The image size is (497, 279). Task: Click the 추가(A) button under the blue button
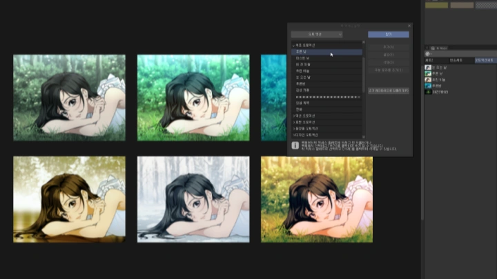pos(388,47)
